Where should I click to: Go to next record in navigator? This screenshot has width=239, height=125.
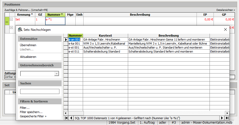tap(222, 118)
